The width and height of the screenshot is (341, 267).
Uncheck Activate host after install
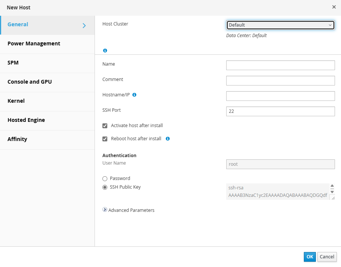(x=105, y=126)
